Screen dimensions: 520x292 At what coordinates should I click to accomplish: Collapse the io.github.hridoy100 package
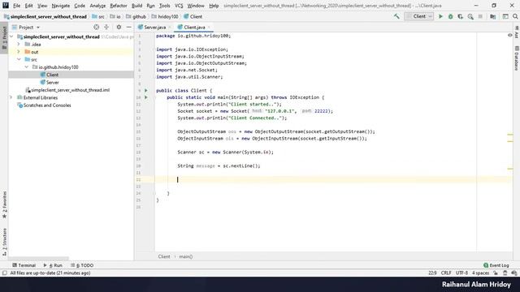(x=27, y=67)
